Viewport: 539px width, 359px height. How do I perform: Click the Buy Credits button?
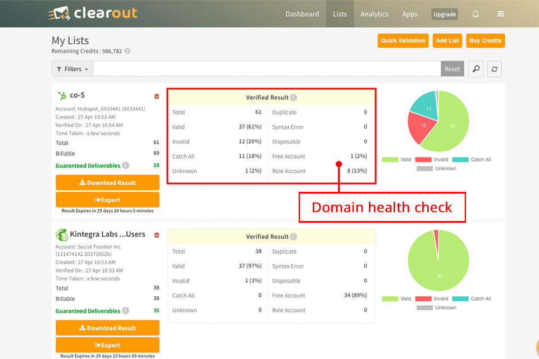tap(485, 40)
